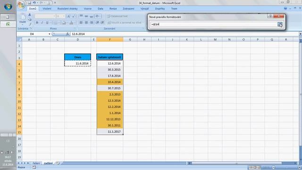Click the Windows Start orb

(8, 7)
